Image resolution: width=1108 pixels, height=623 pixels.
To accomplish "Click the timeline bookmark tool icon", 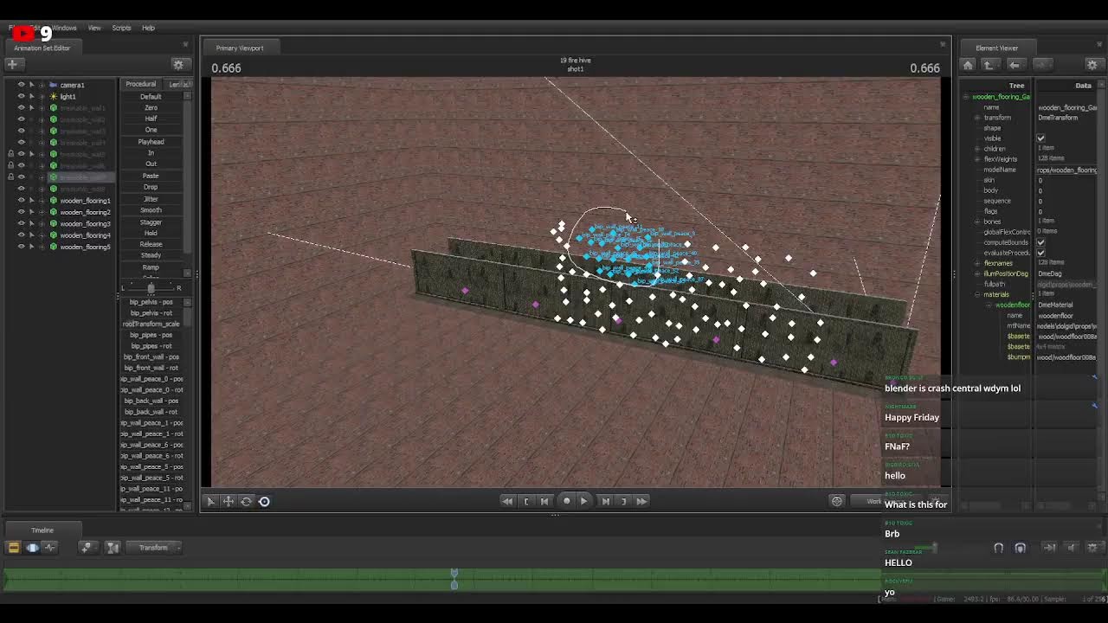I will 113,547.
